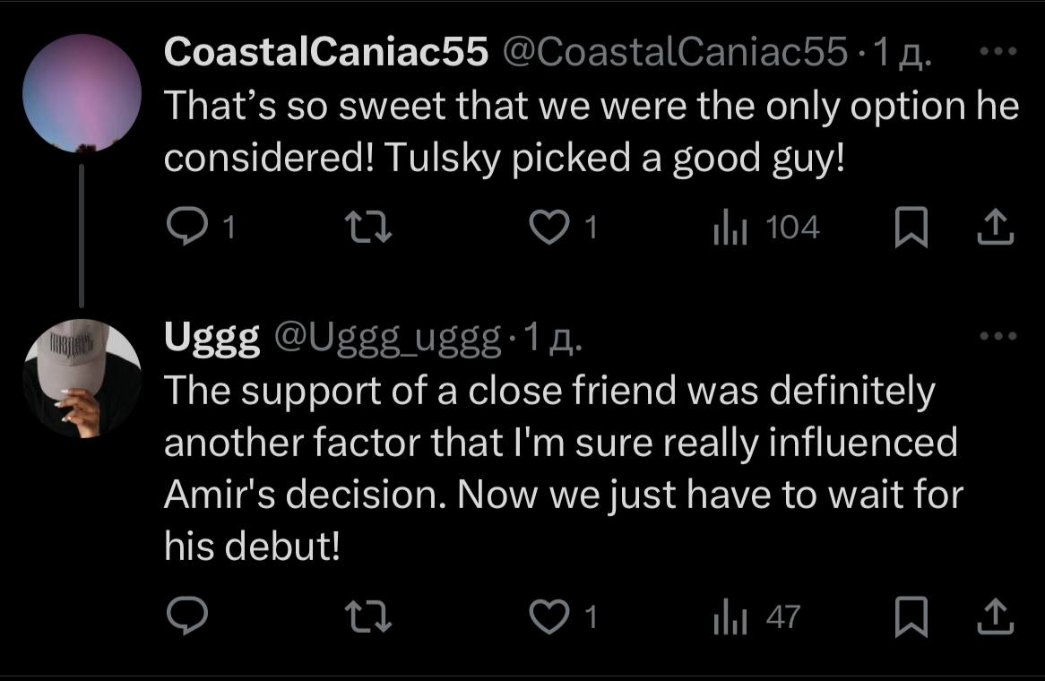Bookmark the Uggg tweet
This screenshot has height=681, width=1045.
(x=908, y=616)
